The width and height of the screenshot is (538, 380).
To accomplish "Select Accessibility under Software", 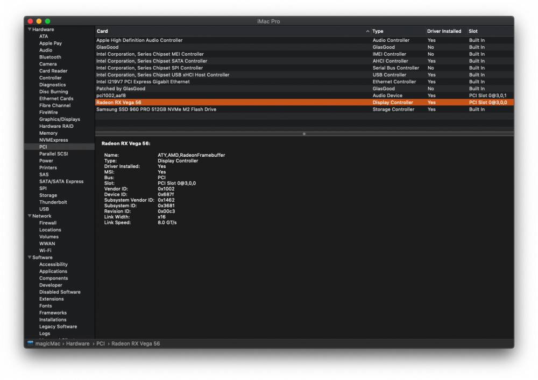I will [x=53, y=264].
